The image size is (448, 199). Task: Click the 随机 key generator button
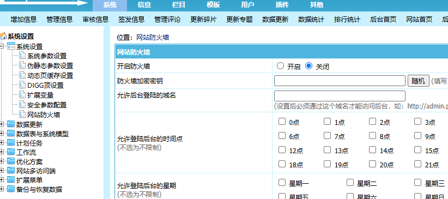tap(418, 81)
